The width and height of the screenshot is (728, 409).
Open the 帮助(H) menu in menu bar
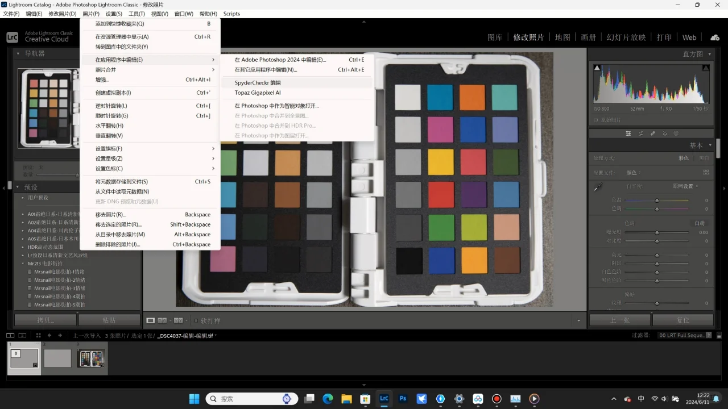[208, 14]
